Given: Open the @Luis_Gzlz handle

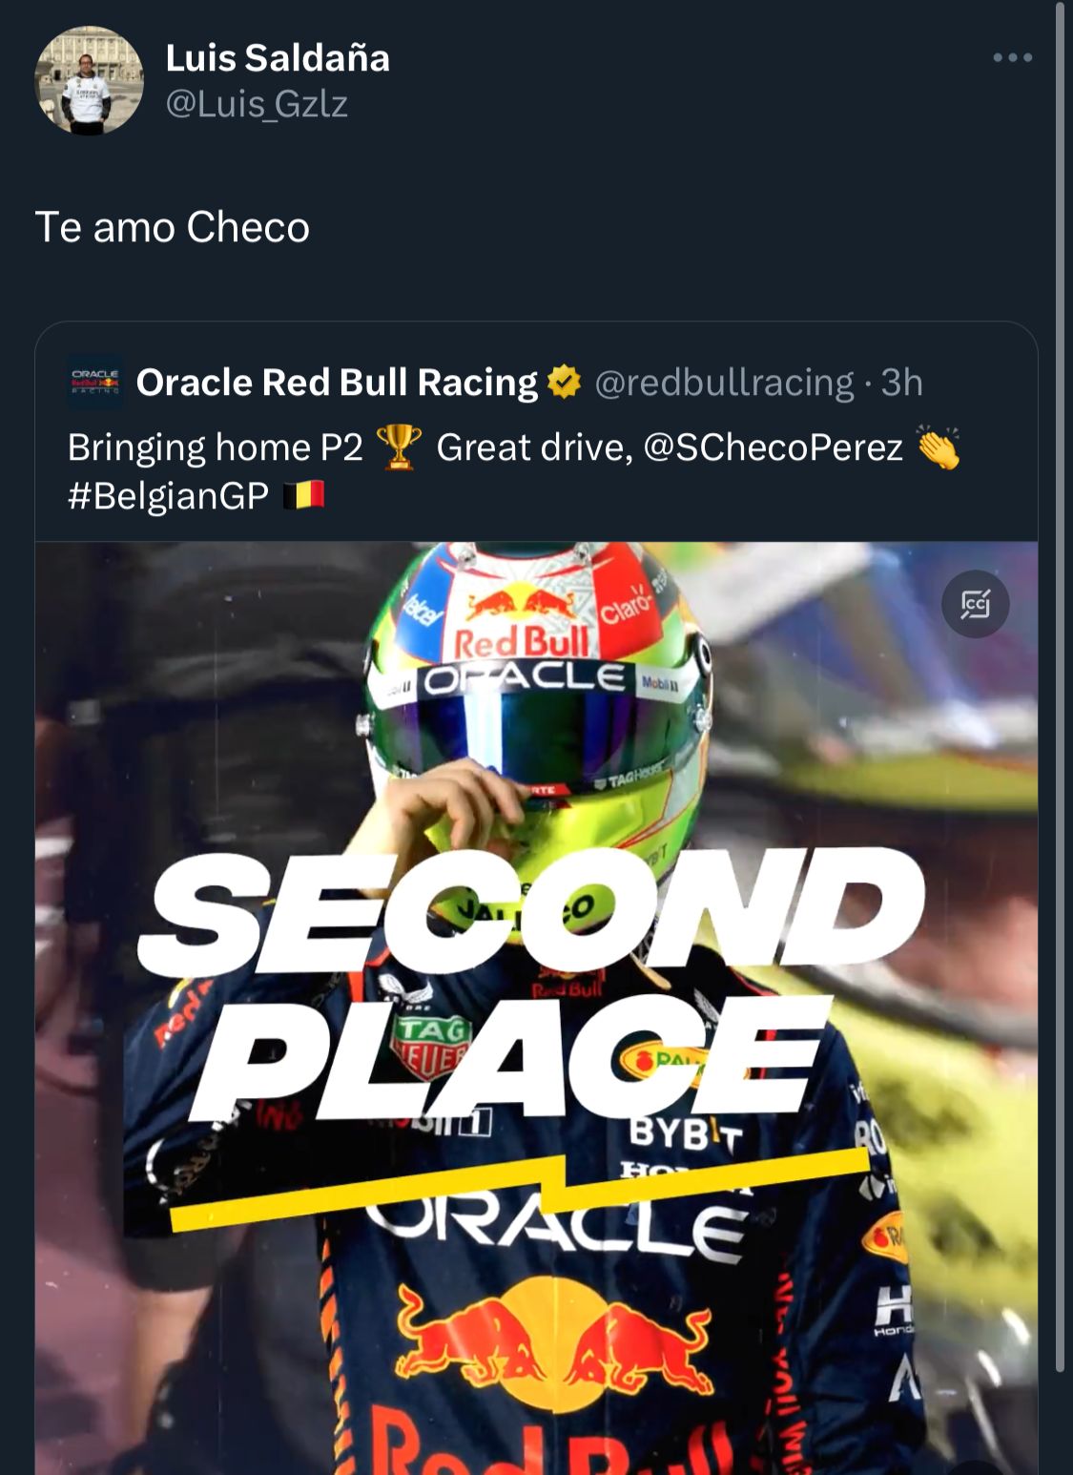Looking at the screenshot, I should 257,103.
